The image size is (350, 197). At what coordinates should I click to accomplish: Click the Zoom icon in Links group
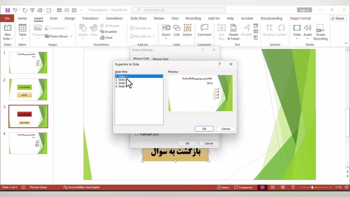tap(166, 28)
